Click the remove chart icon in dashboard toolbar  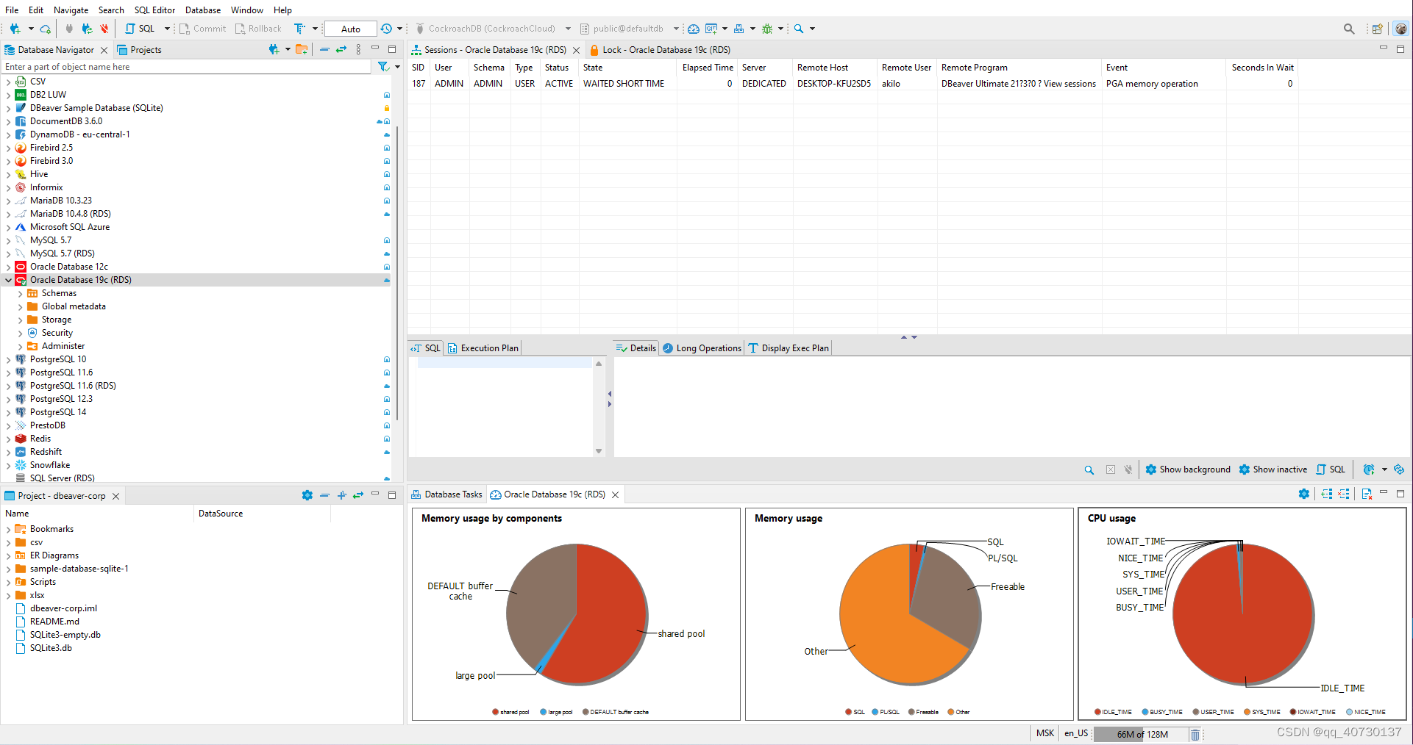1344,494
